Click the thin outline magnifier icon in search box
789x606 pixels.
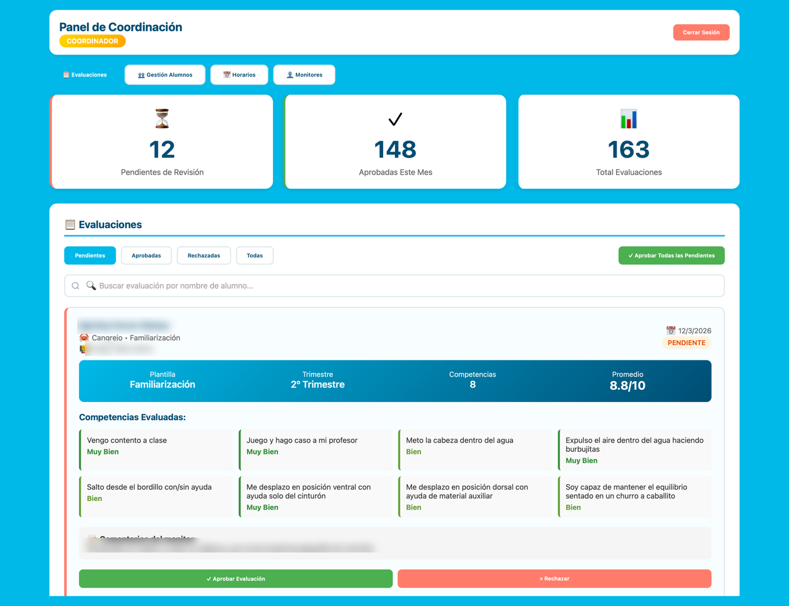coord(76,286)
